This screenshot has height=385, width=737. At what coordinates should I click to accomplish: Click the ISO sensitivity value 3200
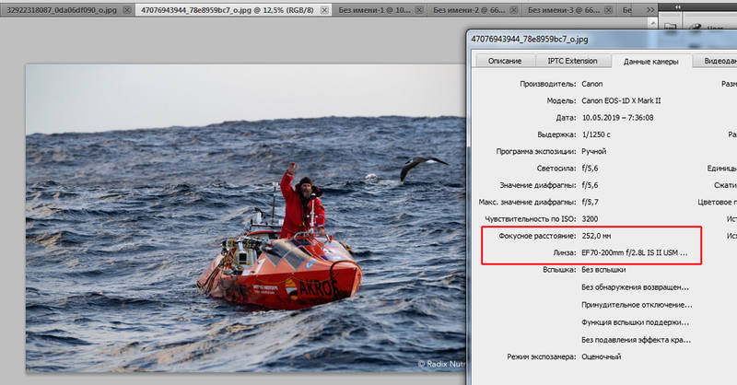[590, 219]
